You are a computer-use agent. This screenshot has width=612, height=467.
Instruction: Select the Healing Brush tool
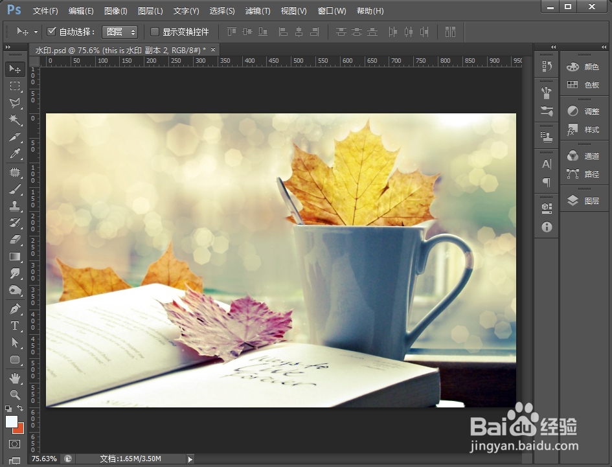click(x=15, y=172)
